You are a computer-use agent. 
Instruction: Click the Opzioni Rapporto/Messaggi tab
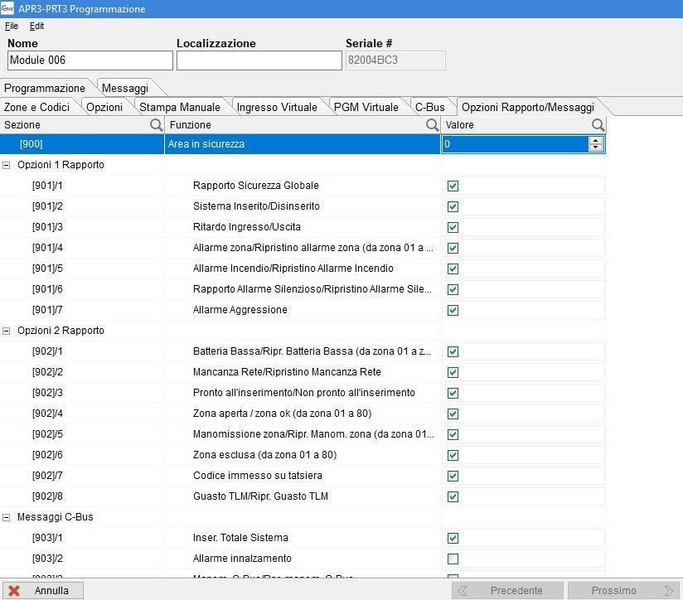coord(528,107)
